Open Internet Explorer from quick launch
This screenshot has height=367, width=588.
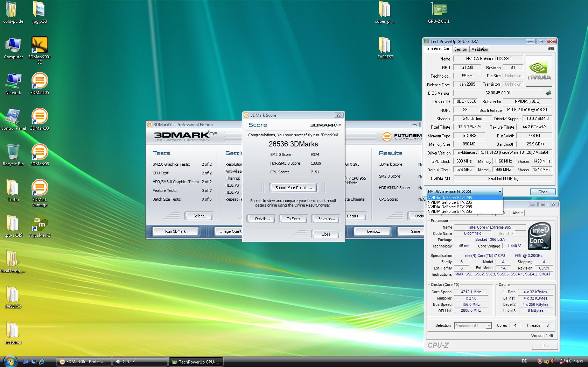tap(42, 362)
